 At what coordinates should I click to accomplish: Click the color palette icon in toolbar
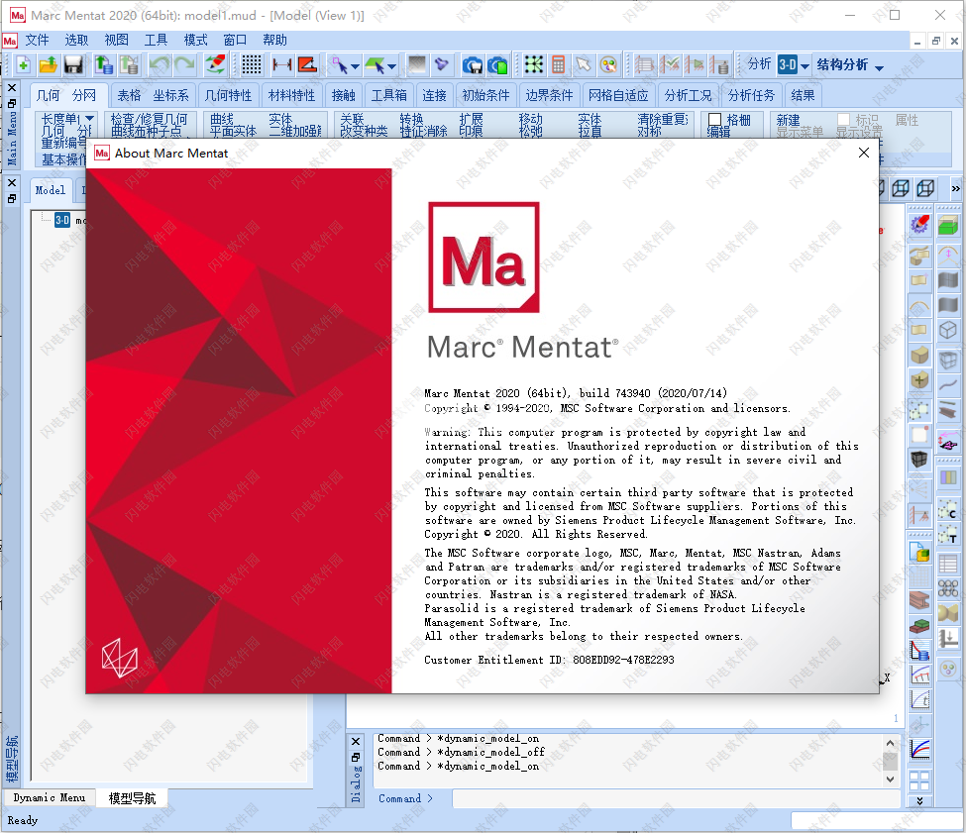coord(608,64)
